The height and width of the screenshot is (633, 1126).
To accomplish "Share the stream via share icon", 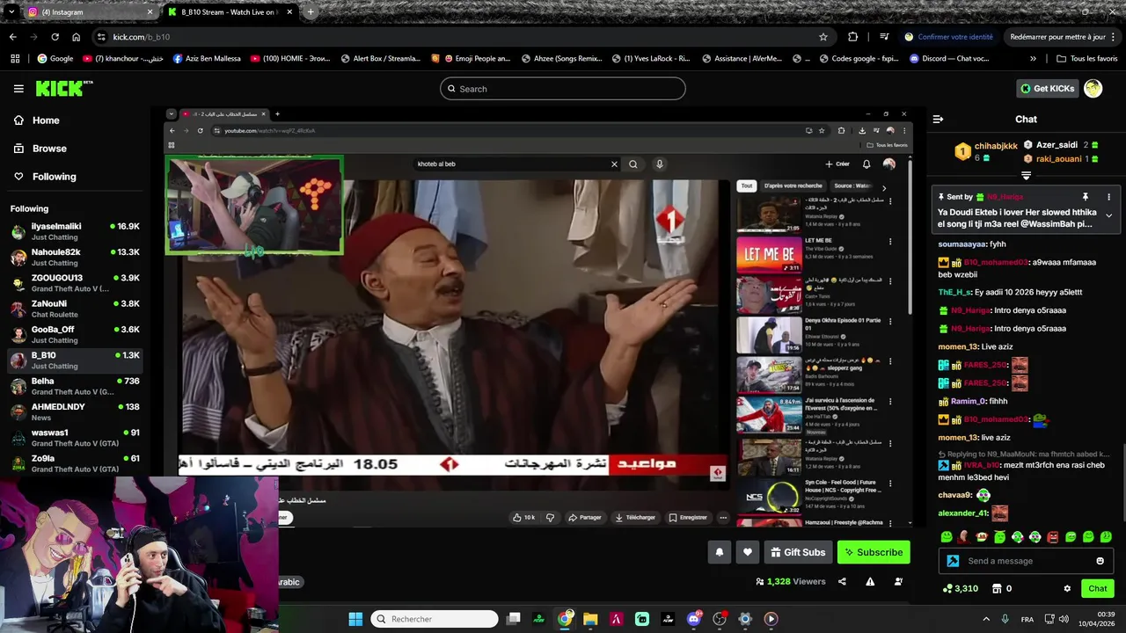I will [x=842, y=581].
